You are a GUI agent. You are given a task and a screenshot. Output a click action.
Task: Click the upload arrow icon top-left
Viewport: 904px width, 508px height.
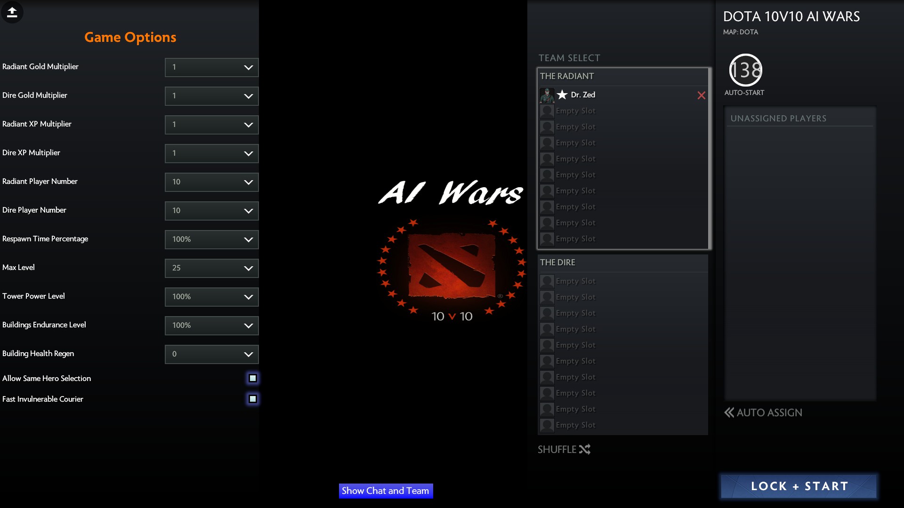(12, 12)
